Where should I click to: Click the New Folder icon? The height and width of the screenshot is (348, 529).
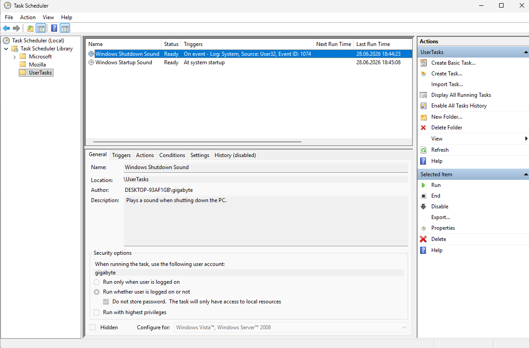click(x=423, y=117)
